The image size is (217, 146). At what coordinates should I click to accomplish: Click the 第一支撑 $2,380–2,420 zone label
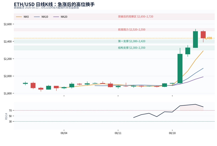point(132,41)
